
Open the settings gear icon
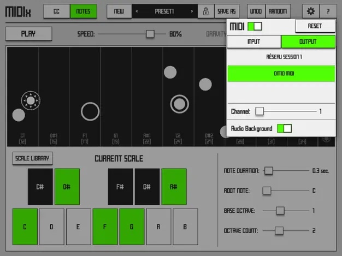point(311,11)
